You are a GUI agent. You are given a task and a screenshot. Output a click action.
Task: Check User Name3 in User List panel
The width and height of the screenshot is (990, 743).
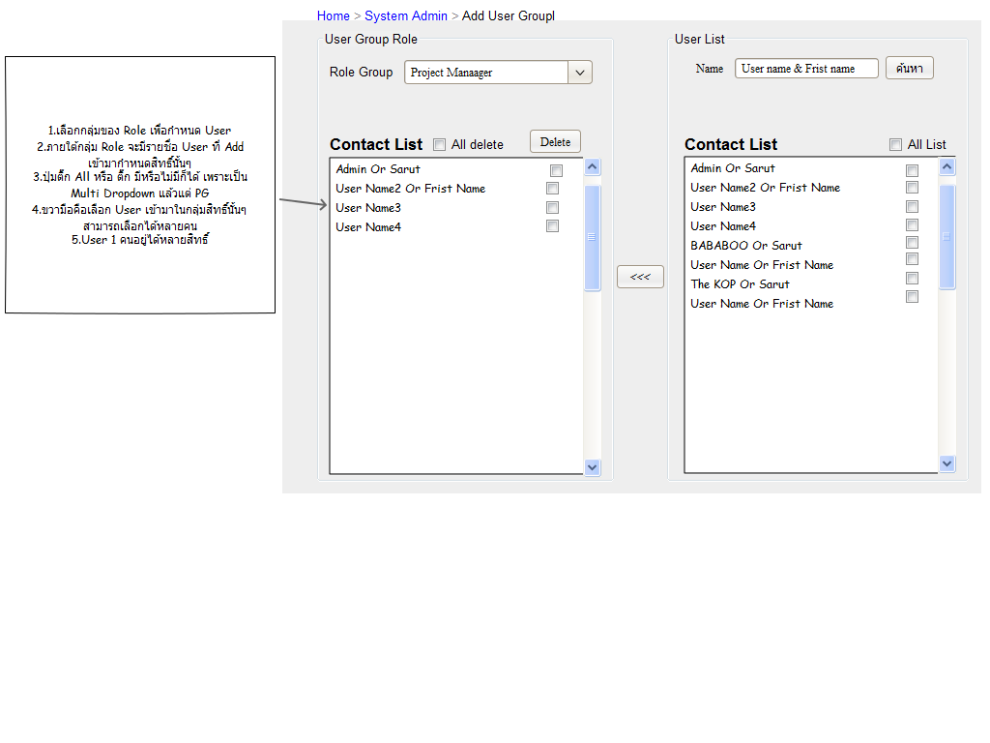click(x=912, y=207)
